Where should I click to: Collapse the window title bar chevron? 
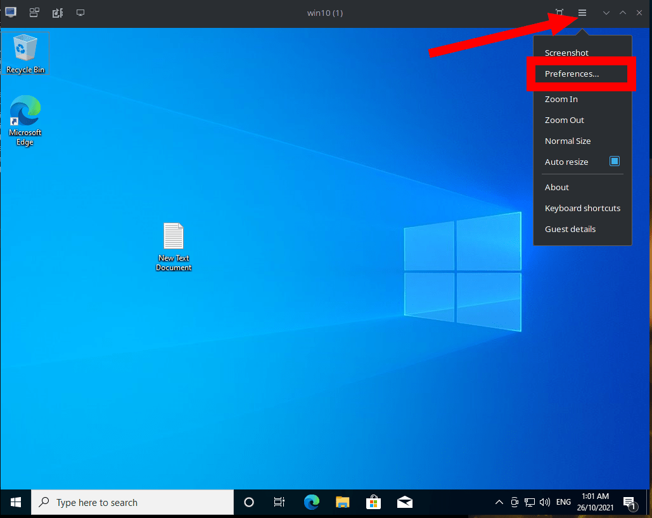click(x=605, y=13)
